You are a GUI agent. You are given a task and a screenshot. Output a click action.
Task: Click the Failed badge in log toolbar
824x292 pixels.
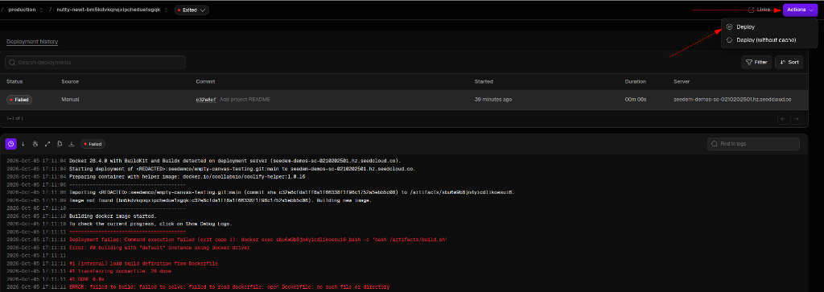[93, 144]
